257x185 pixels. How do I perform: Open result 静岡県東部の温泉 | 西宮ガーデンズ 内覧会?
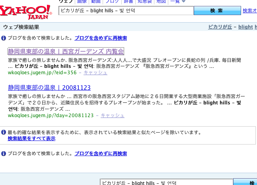pos(66,51)
